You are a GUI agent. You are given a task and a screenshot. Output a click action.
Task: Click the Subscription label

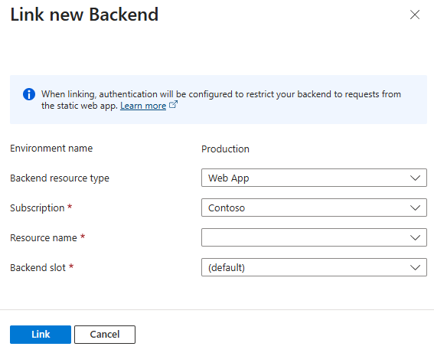click(37, 208)
